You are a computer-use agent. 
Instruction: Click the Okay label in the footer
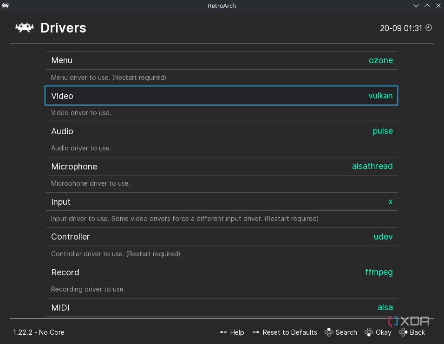coord(383,332)
